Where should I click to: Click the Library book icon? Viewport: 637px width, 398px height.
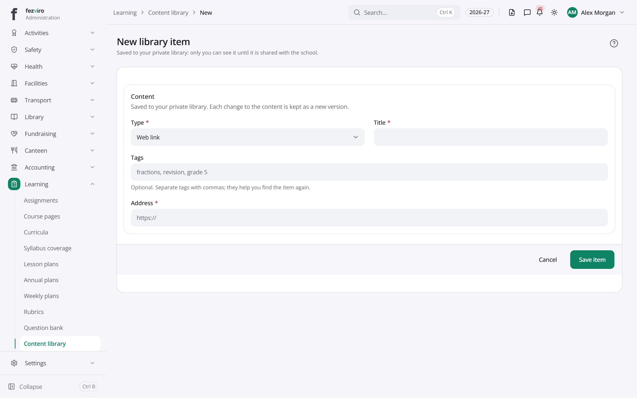click(x=14, y=117)
